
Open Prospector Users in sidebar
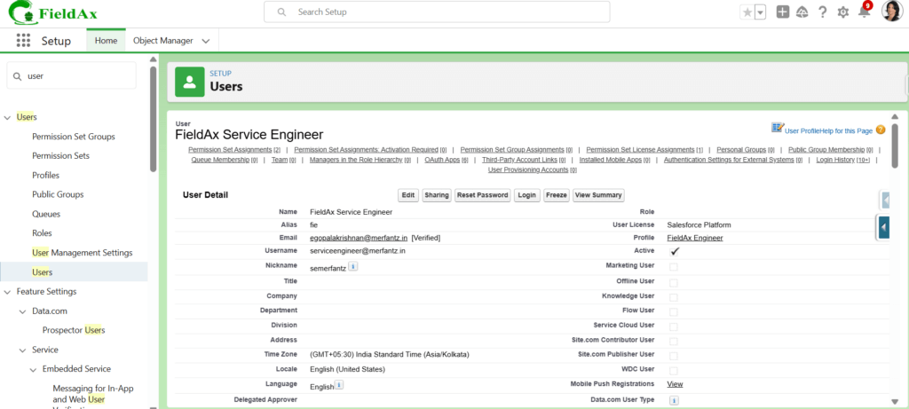(74, 330)
